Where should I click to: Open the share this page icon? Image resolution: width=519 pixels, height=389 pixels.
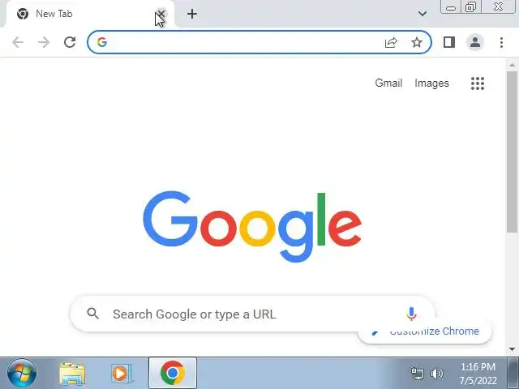point(391,42)
